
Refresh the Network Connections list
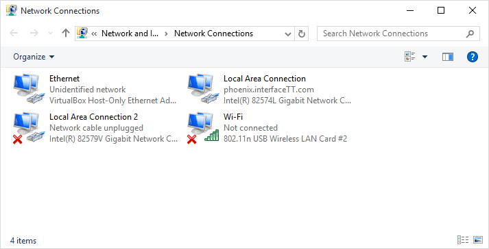[301, 34]
